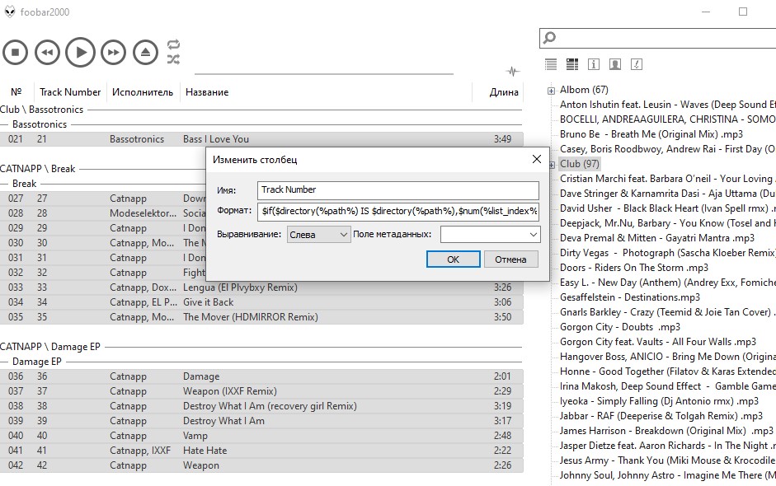The height and width of the screenshot is (486, 776).
Task: Skip to the previous track
Action: coord(48,53)
